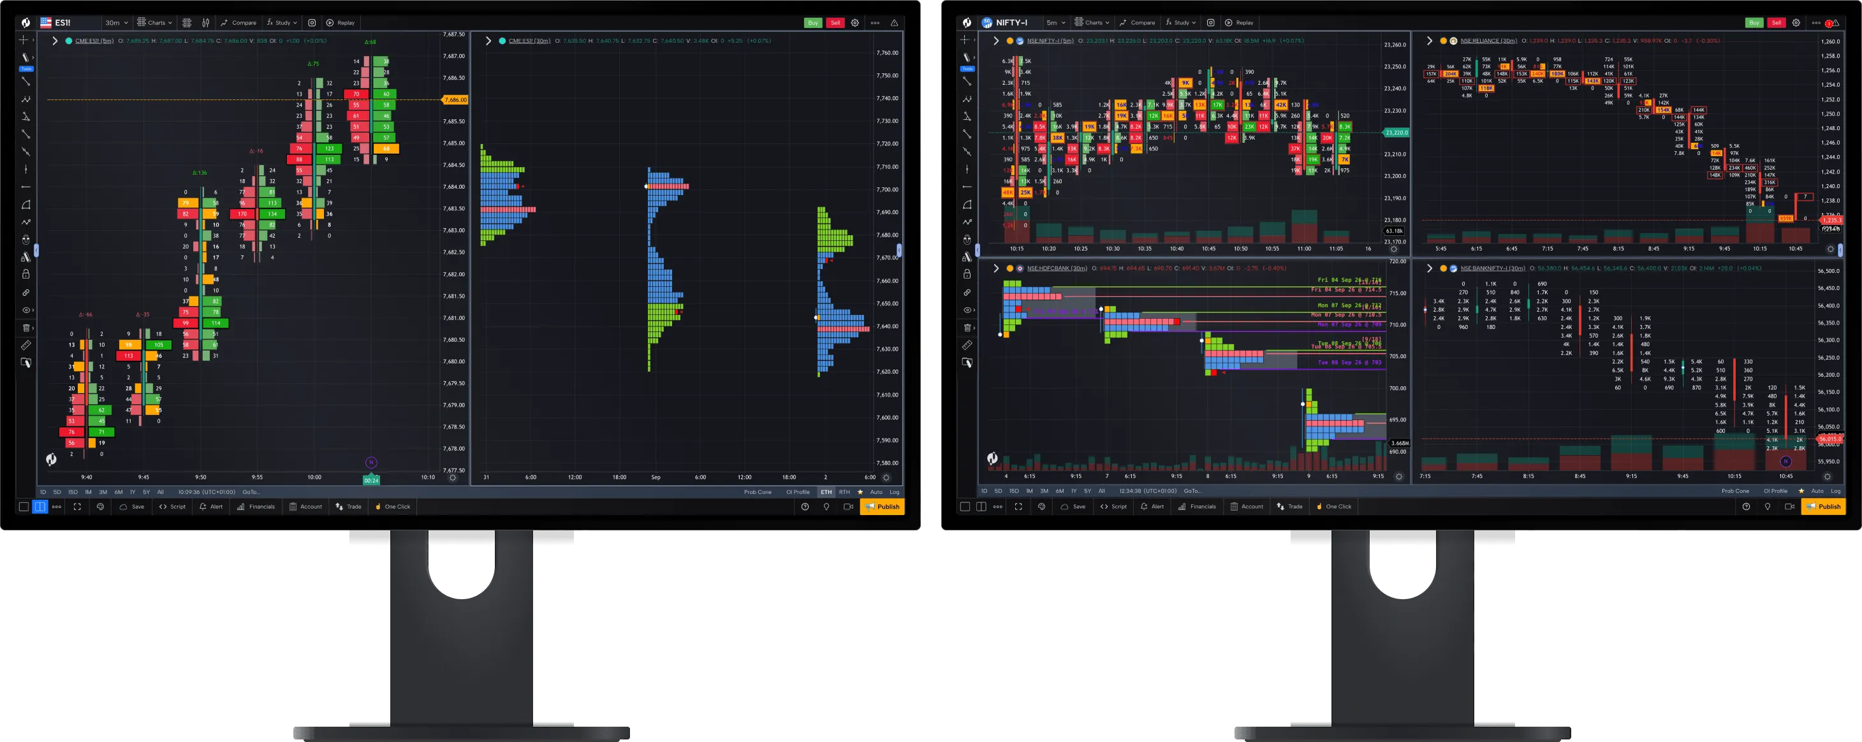Toggle the eye visibility tool on the ES1! sidebar
Screen dimensions: 1862x742
[x=26, y=310]
